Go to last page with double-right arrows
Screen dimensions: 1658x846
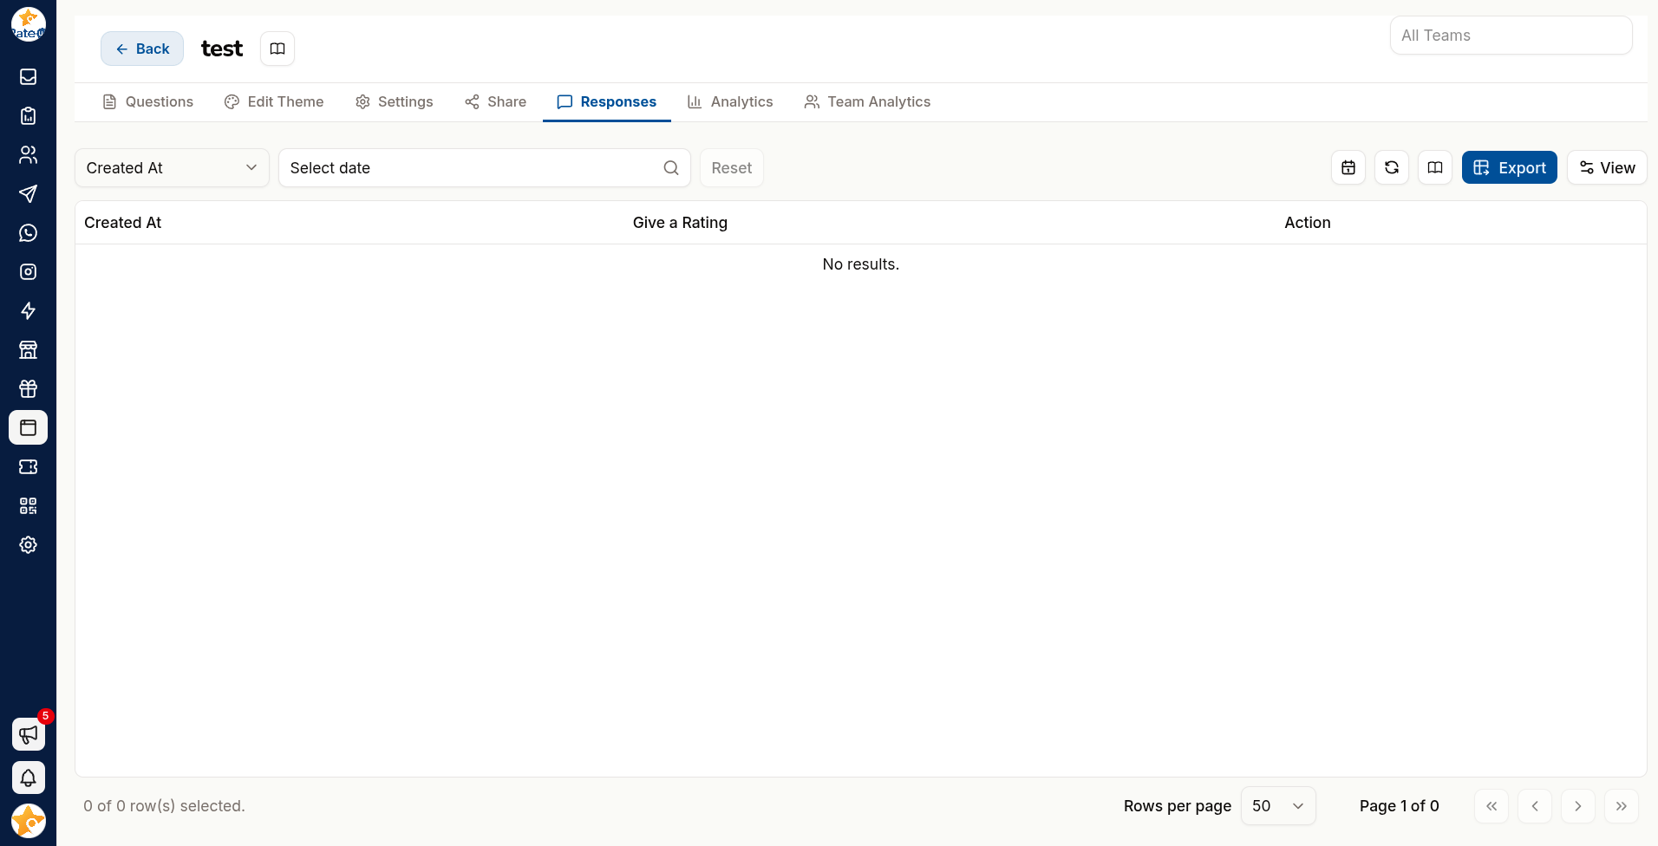point(1622,806)
